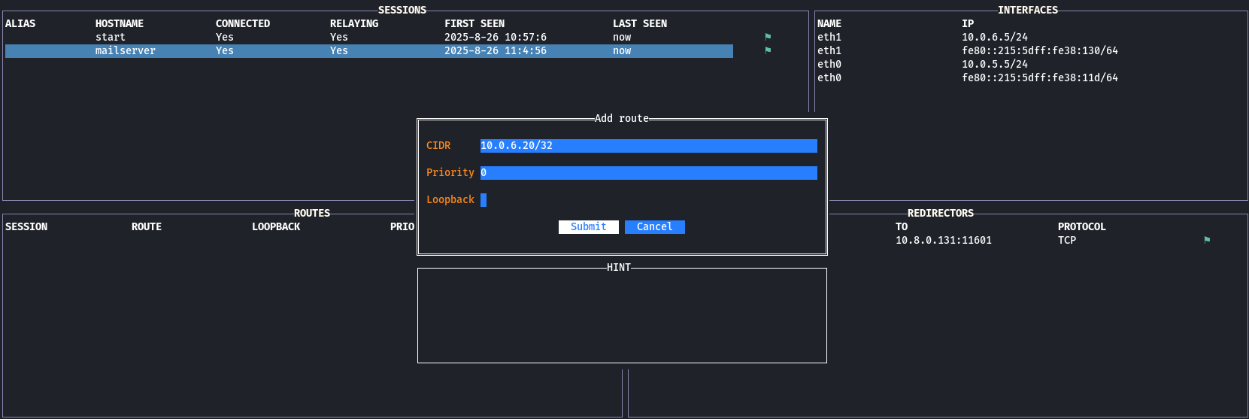
Task: Click the TCP protocol value in Redirectors
Action: pyautogui.click(x=1067, y=240)
